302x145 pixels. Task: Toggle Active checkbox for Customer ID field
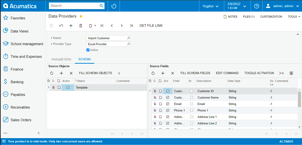pyautogui.click(x=168, y=91)
